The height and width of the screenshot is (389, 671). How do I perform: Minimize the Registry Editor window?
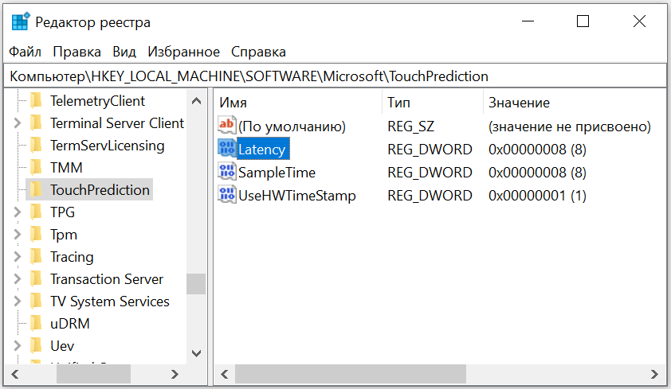click(x=528, y=21)
